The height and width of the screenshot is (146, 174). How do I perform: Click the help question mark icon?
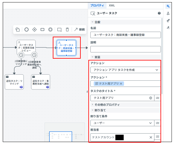[x=159, y=13]
